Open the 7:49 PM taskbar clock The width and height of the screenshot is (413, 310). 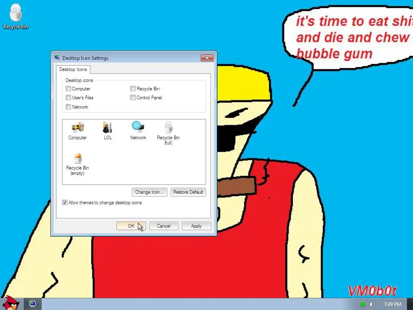[x=392, y=304]
